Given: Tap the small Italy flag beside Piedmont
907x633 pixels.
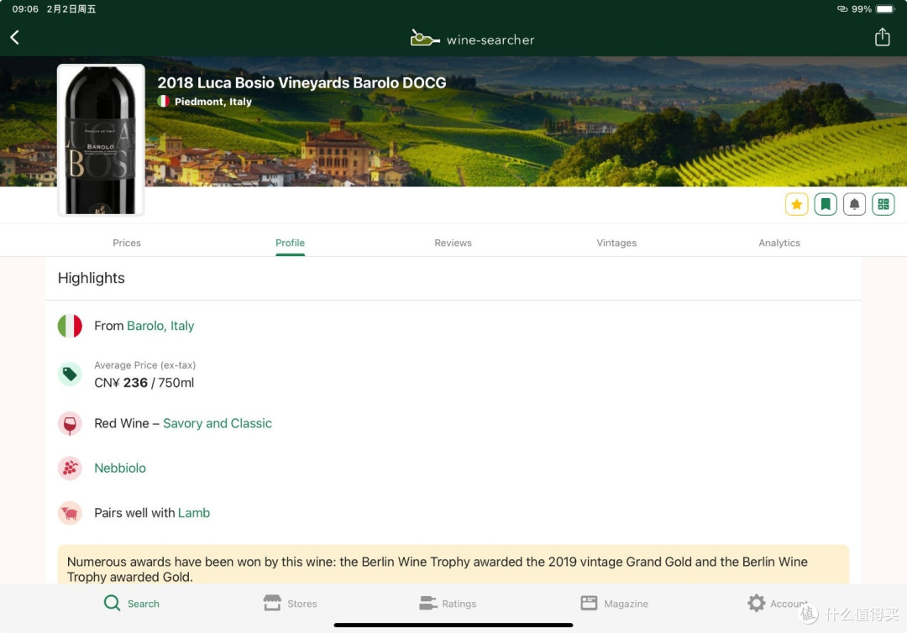Looking at the screenshot, I should 164,102.
